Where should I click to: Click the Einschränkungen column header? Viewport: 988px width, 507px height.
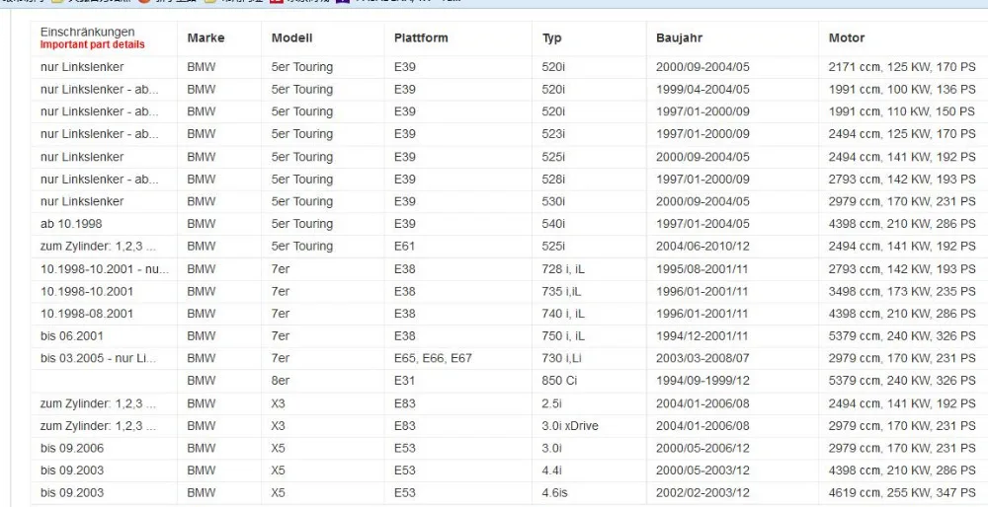(x=88, y=33)
